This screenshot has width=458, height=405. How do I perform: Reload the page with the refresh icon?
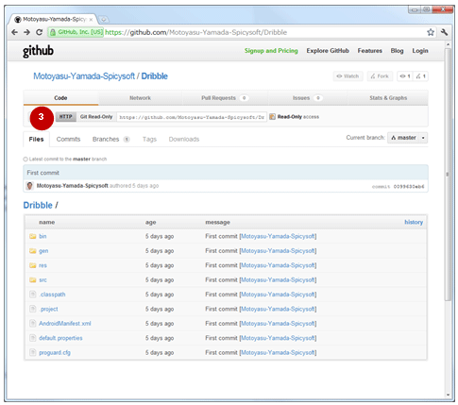39,32
